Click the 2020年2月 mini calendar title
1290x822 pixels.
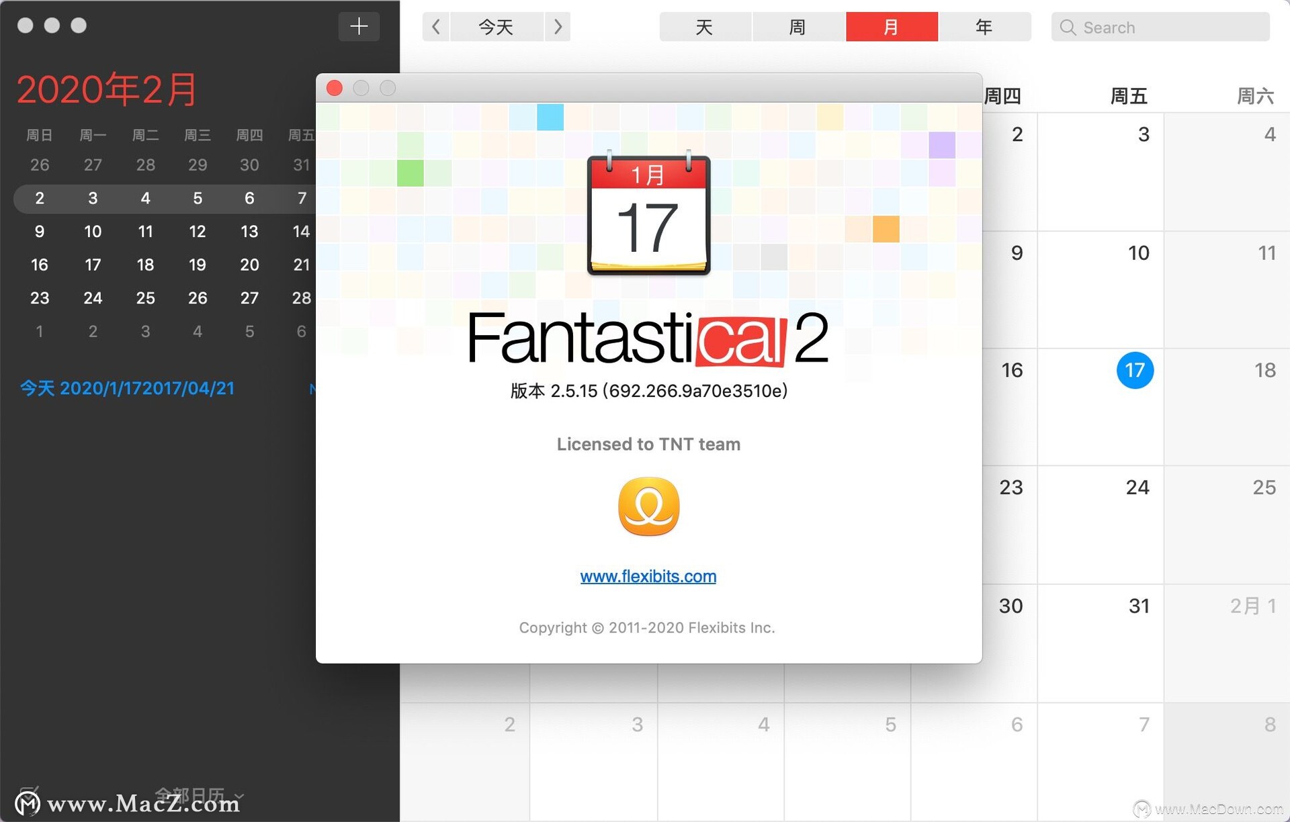tap(107, 89)
